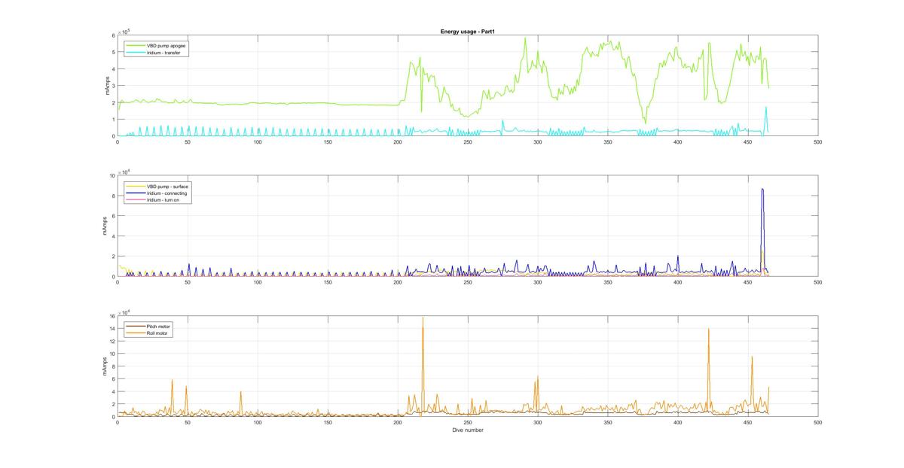This screenshot has height=468, width=904.
Task: Click the 'Energy usage - Part1' figure title
Action: 467,32
